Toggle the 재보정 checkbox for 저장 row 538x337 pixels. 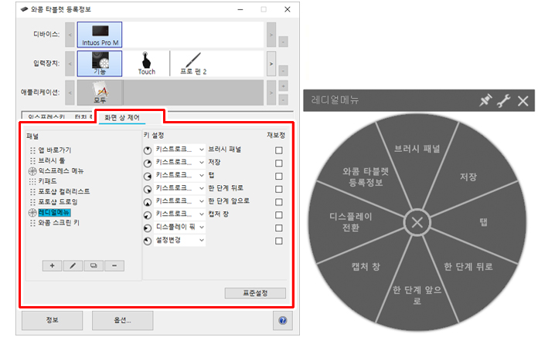(279, 163)
